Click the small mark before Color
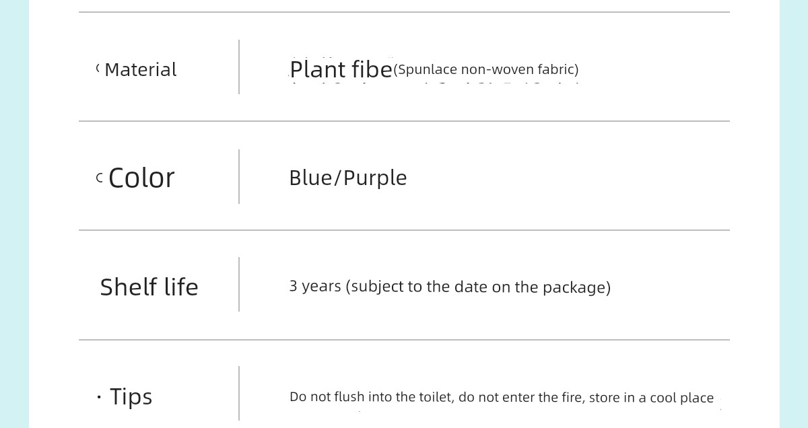Screen dimensions: 808x428 tap(99, 178)
